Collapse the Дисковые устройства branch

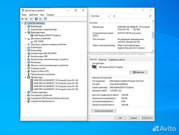coord(25,38)
